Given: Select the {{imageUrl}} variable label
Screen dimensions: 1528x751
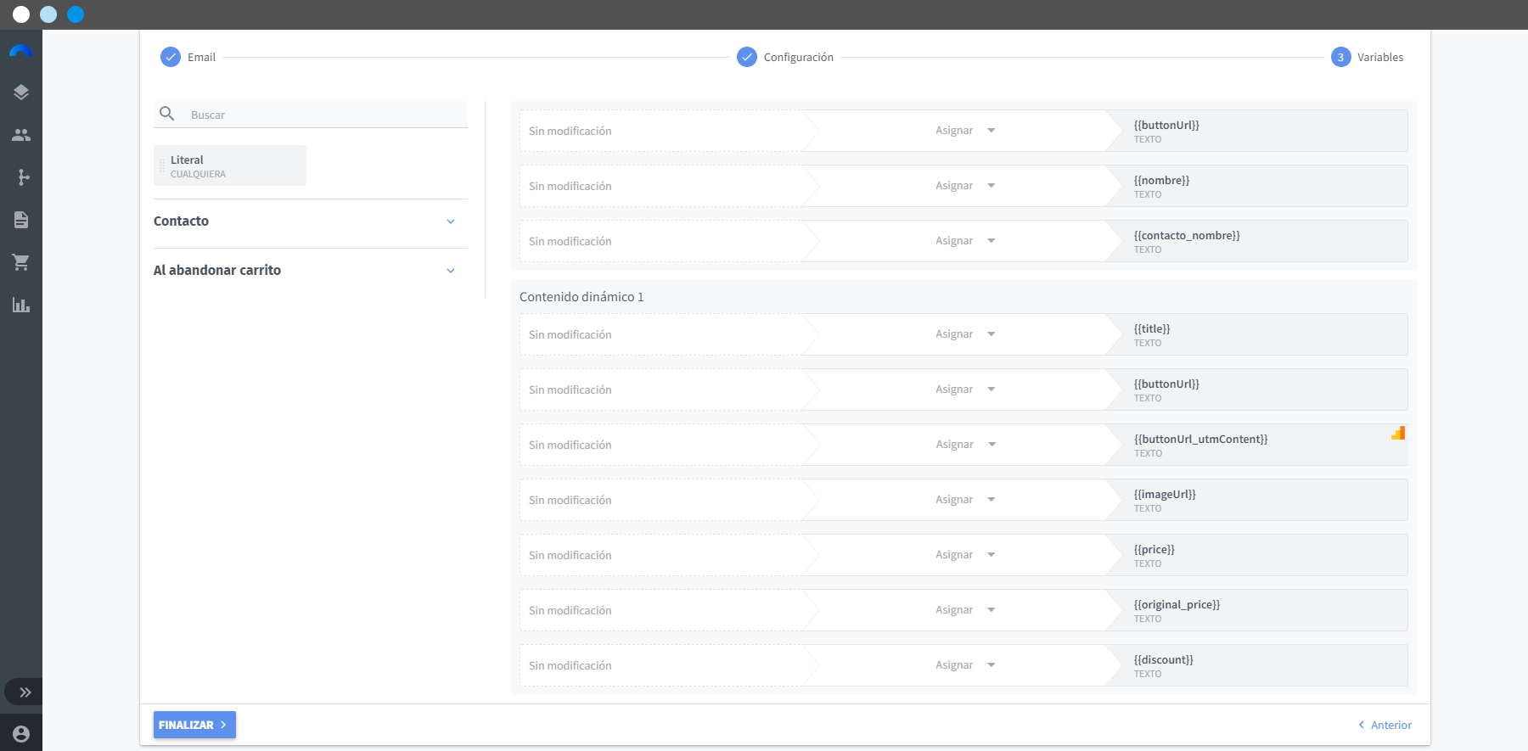Looking at the screenshot, I should click(x=1165, y=494).
